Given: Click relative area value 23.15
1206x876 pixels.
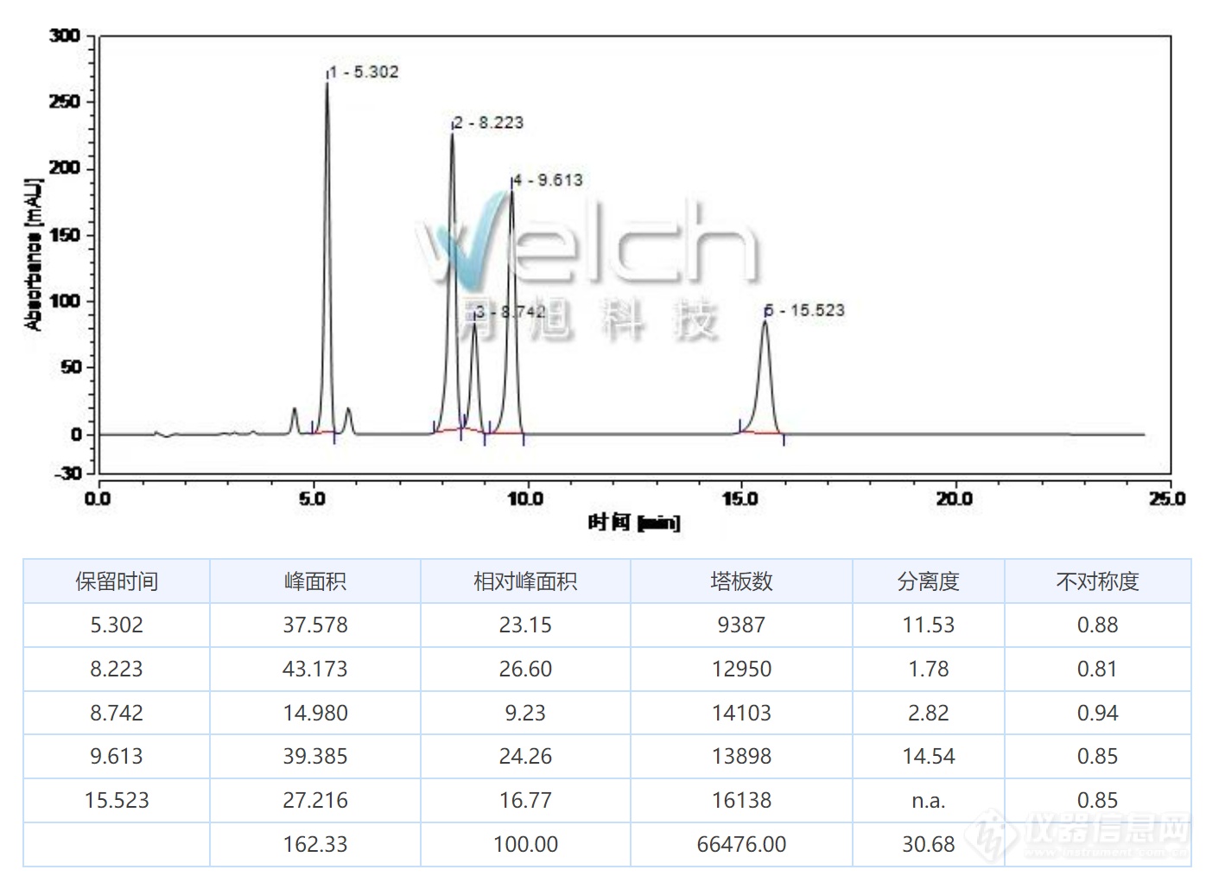Looking at the screenshot, I should [525, 625].
